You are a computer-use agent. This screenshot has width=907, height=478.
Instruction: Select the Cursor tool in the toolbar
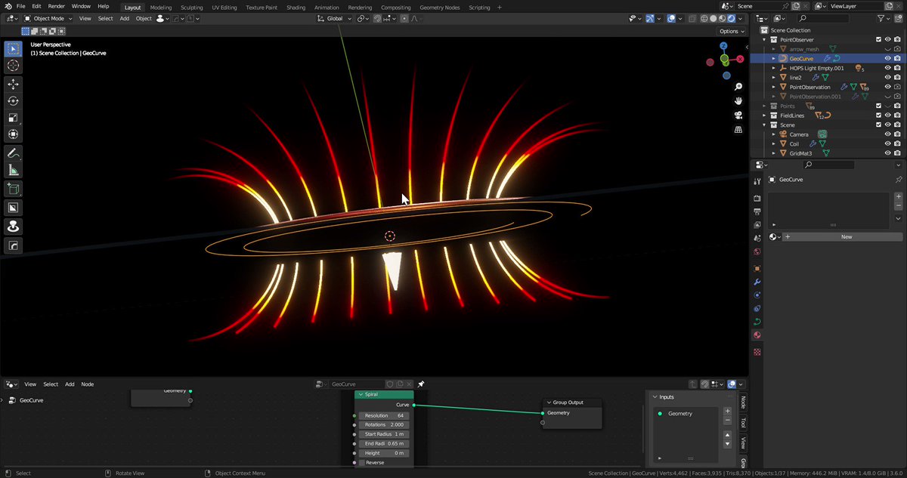point(13,66)
